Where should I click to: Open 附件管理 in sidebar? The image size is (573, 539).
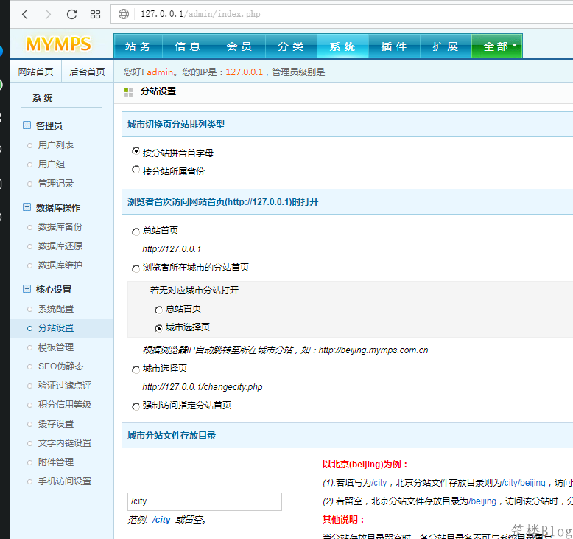coord(56,462)
